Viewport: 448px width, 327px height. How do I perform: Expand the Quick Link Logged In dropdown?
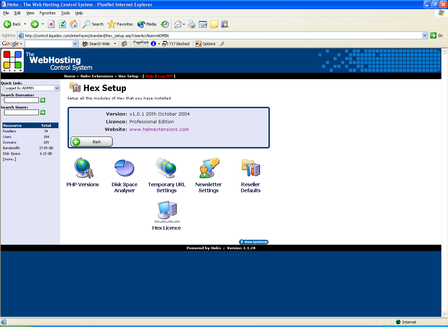(57, 88)
